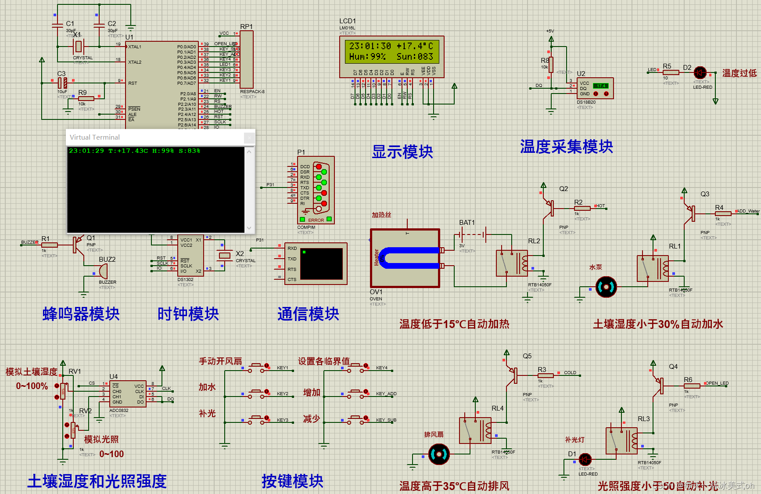
Task: Click the RV2 potentiometer body
Action: pyautogui.click(x=73, y=430)
